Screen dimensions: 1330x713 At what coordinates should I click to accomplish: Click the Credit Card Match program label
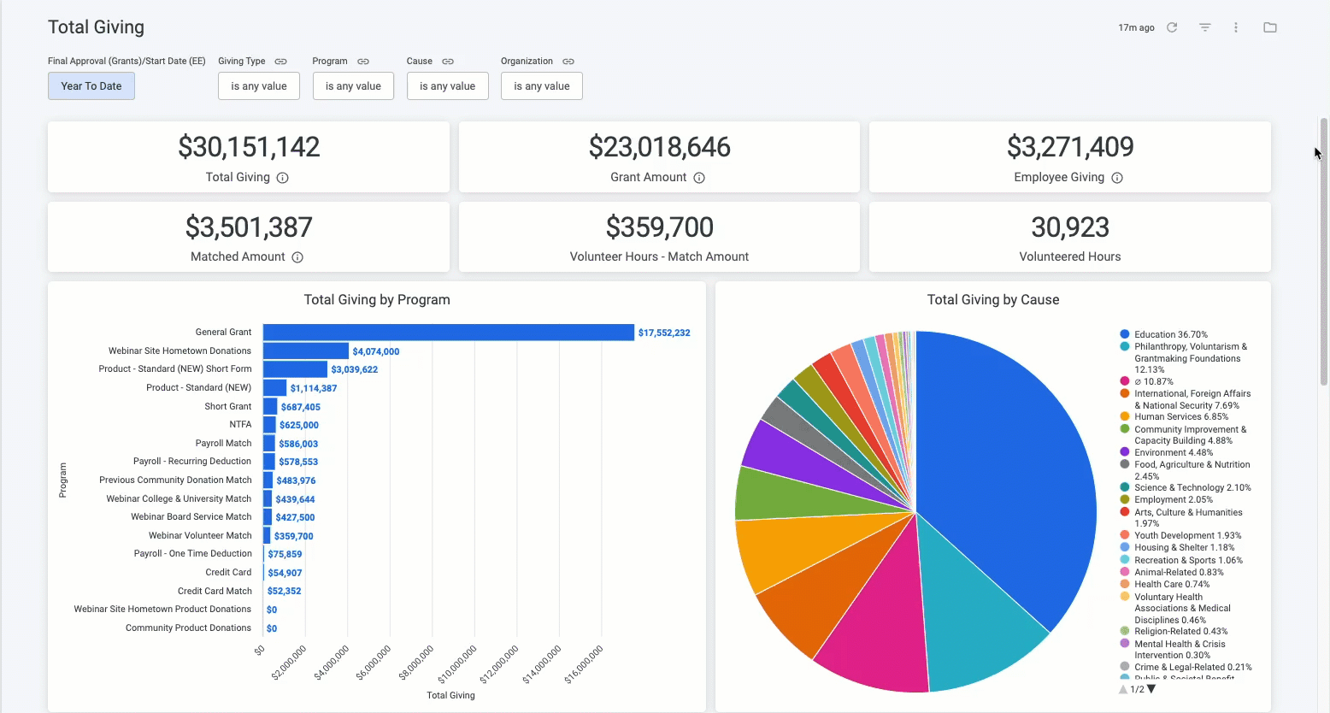pos(215,592)
